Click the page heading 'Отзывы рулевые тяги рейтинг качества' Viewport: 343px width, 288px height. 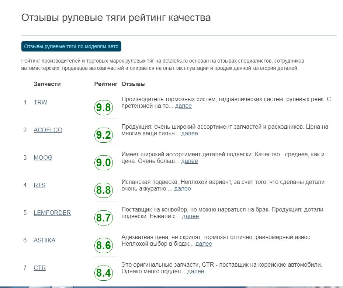[116, 18]
